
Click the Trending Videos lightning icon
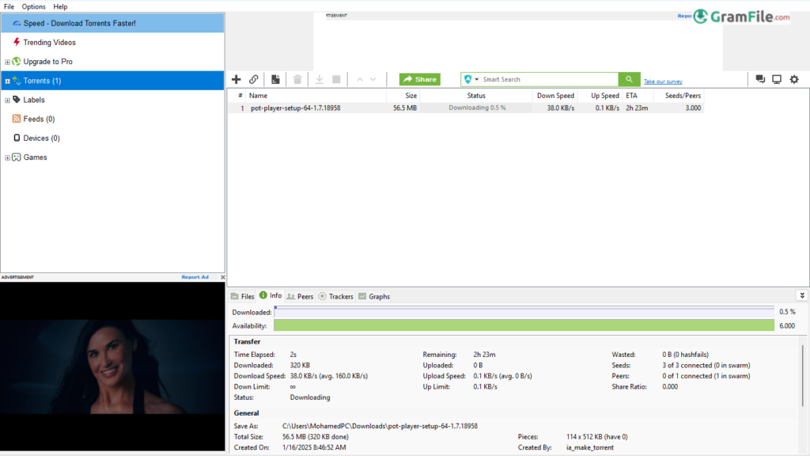pos(17,42)
